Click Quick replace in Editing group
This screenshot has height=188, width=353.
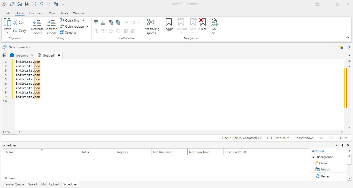tap(72, 27)
